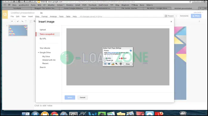Open the Flash Camera tab icon
The width and height of the screenshot is (208, 116).
[121, 64]
